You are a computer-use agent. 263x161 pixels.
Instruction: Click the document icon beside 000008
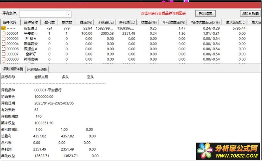3,59
